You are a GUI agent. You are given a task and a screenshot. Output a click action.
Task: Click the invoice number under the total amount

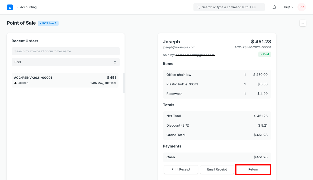click(253, 47)
